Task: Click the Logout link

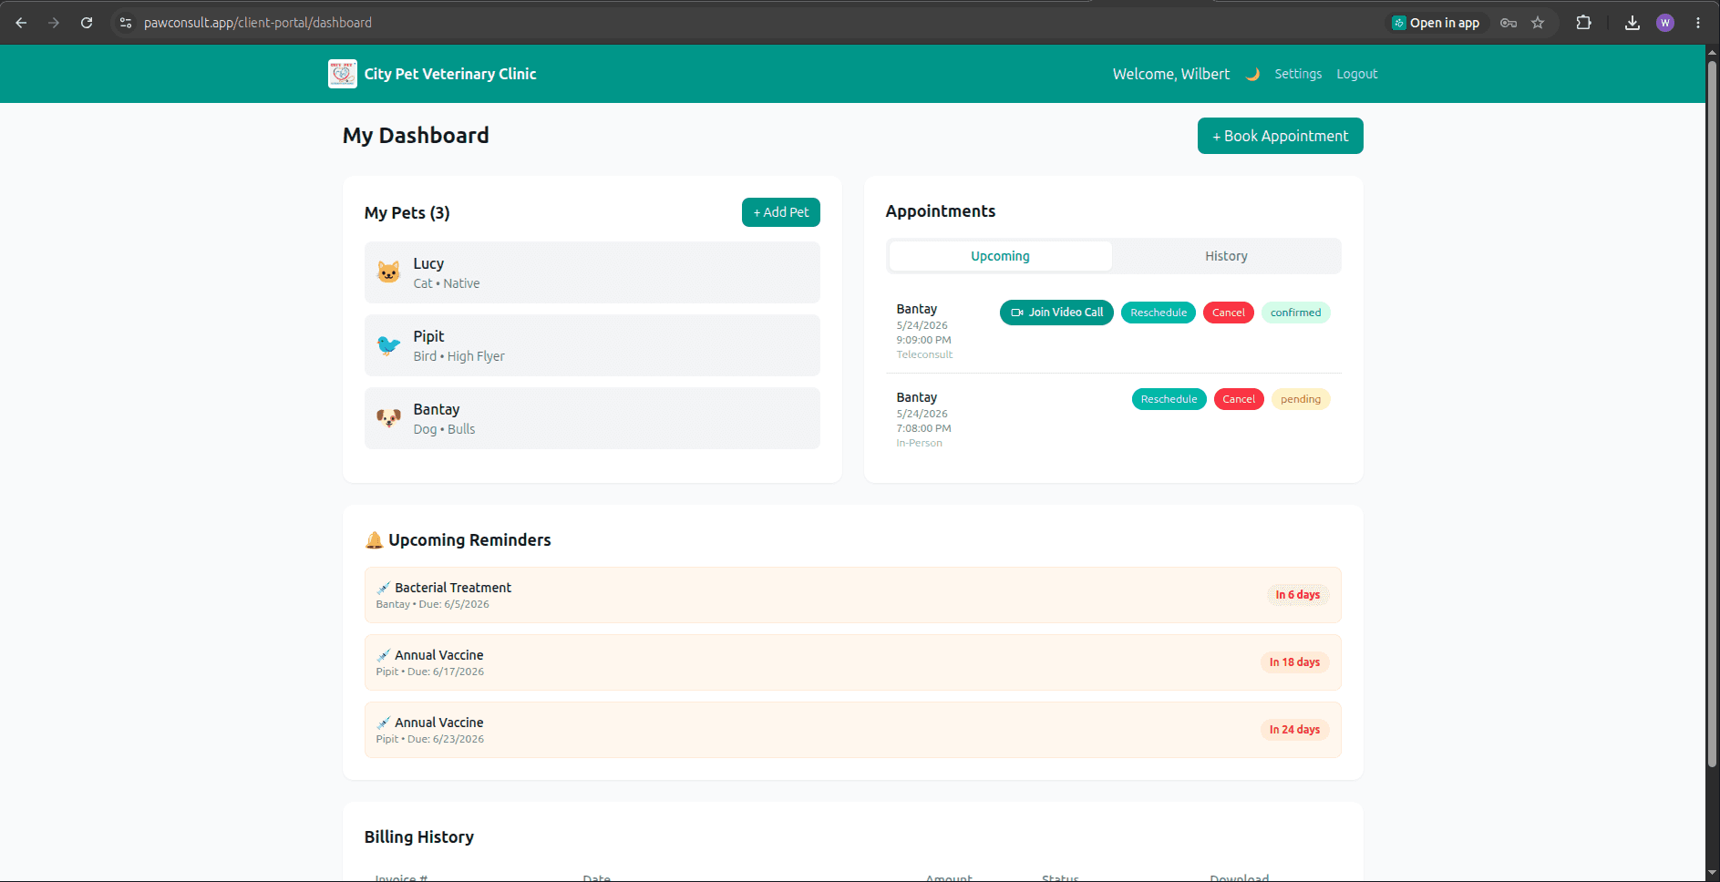Action: [x=1357, y=74]
